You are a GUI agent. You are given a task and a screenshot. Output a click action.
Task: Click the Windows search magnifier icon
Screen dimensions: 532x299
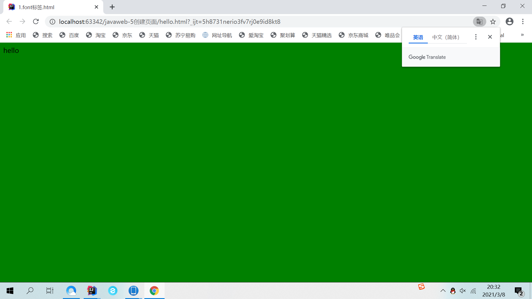click(30, 290)
